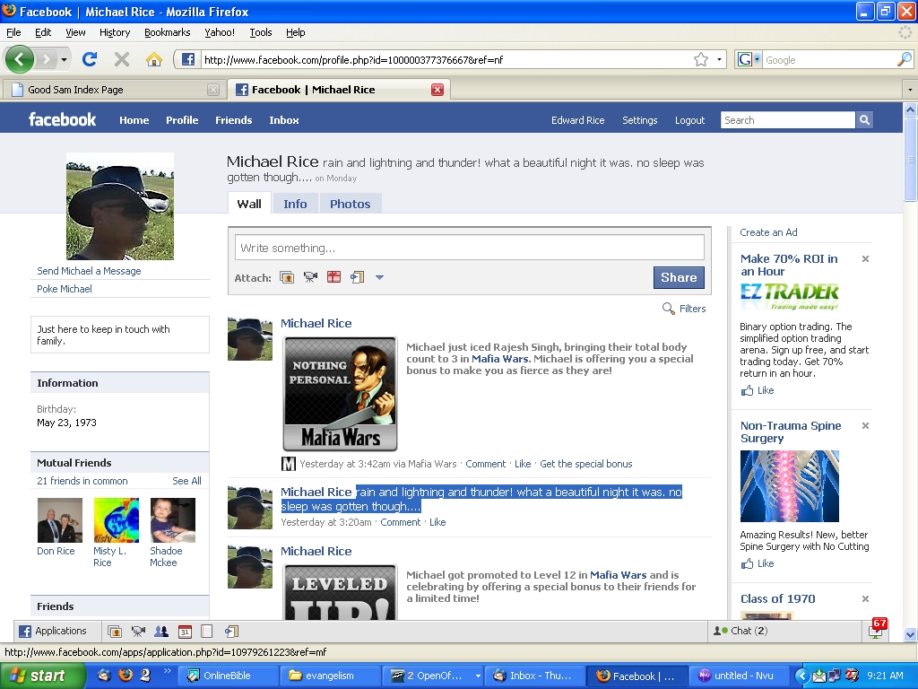The height and width of the screenshot is (689, 918).
Task: Stop loading with the X toolbar icon
Action: (x=122, y=59)
